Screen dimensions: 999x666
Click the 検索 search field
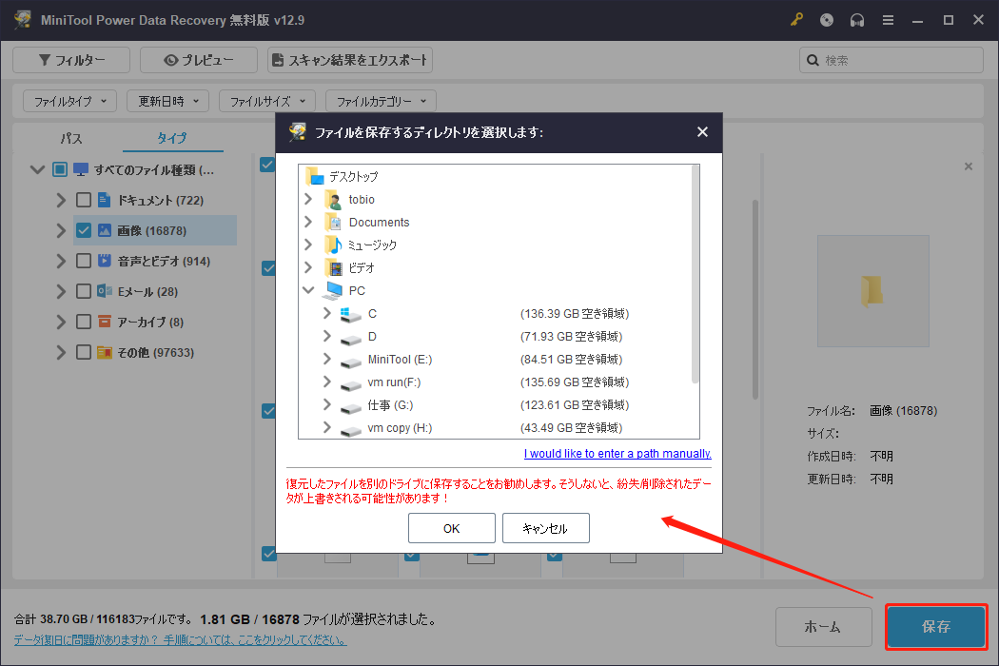click(x=891, y=60)
